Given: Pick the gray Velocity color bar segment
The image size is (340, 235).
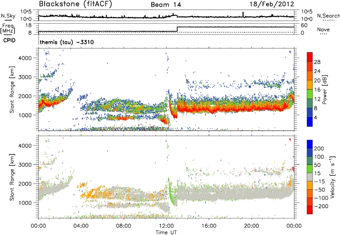Looking at the screenshot, I should pos(310,177).
